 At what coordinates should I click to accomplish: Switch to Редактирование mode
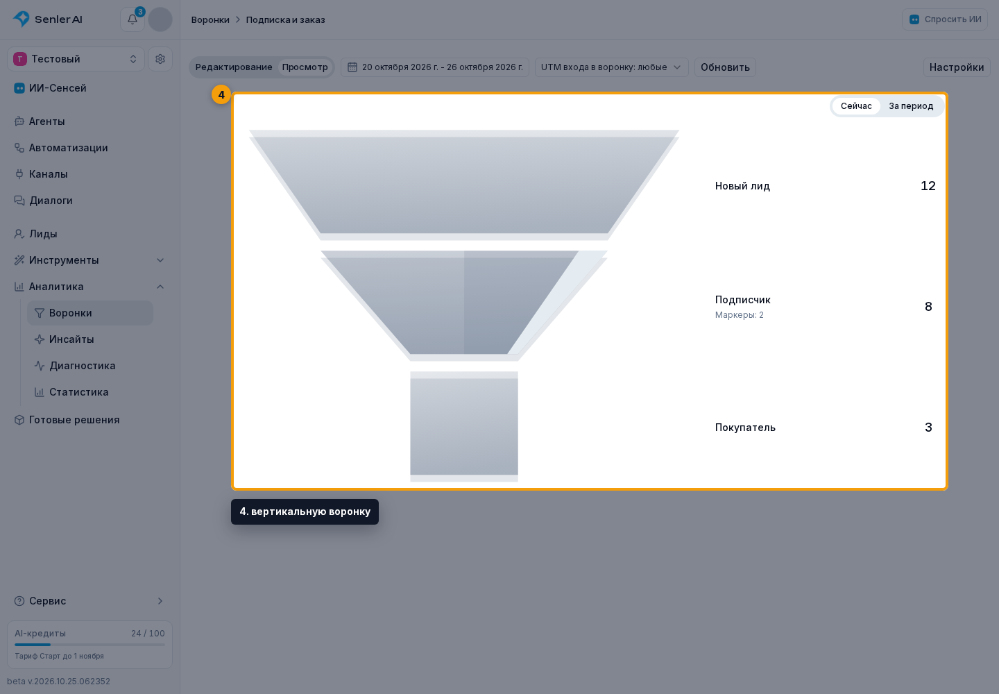(234, 67)
